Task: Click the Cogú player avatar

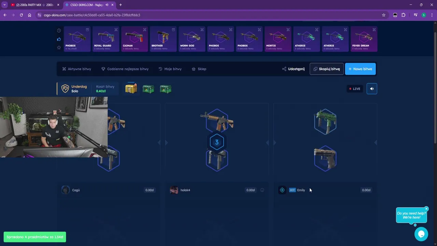Action: pos(66,190)
